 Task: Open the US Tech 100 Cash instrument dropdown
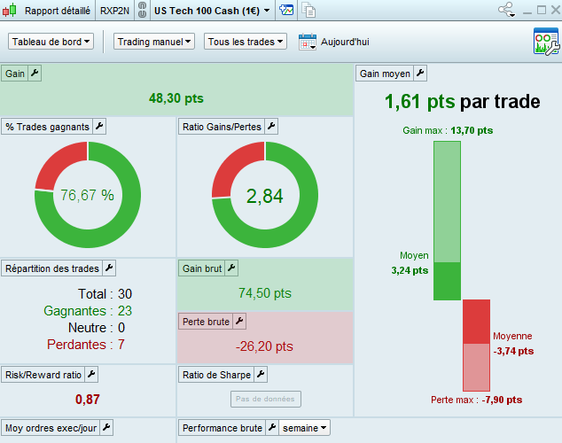(212, 11)
